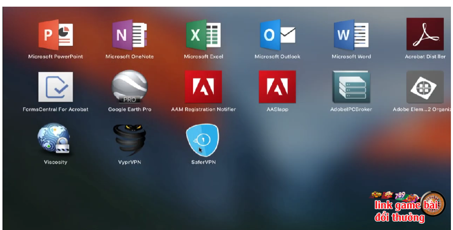Viewport: 453px width, 230px height.
Task: Open the SaferVPN shield icon
Action: pyautogui.click(x=203, y=140)
